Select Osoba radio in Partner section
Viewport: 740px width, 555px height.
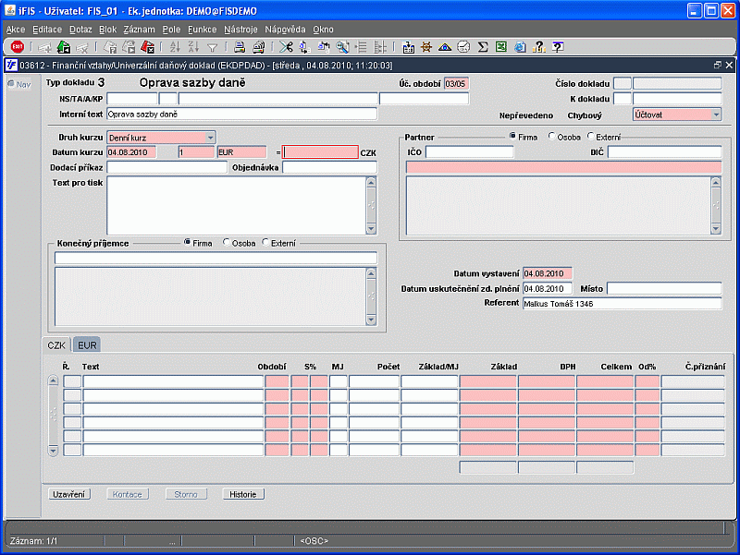tap(551, 136)
